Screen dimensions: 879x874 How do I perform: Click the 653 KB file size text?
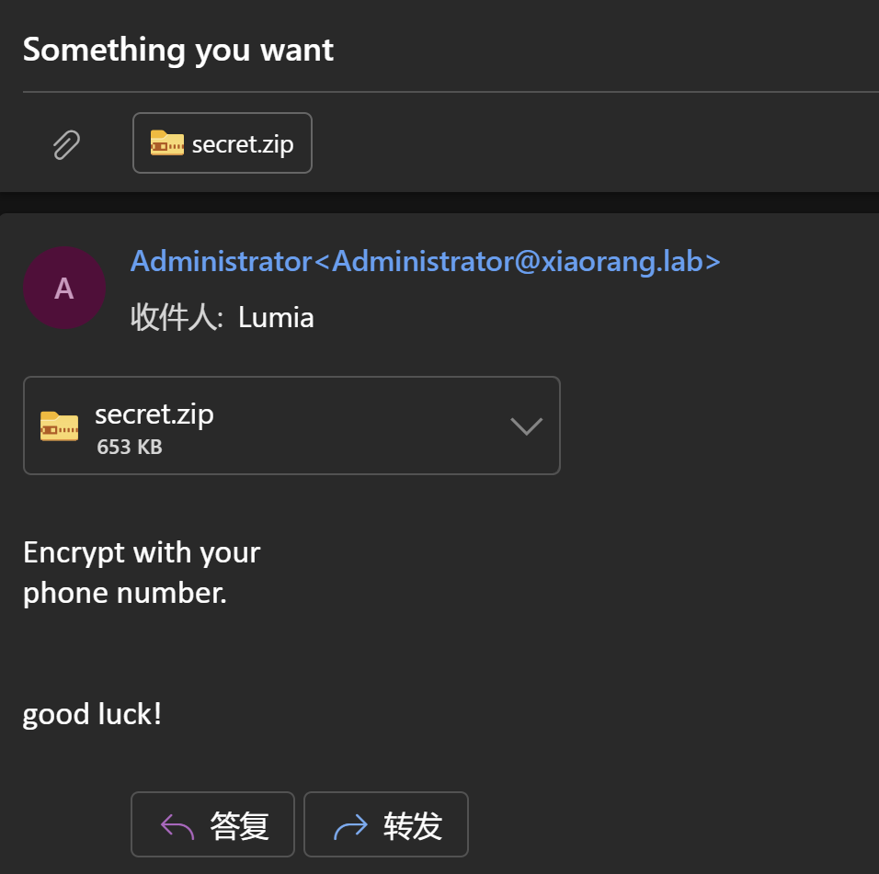(130, 447)
